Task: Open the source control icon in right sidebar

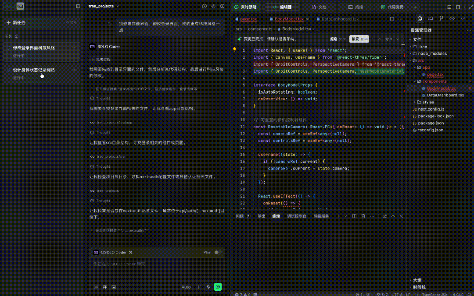Action: click(x=441, y=19)
